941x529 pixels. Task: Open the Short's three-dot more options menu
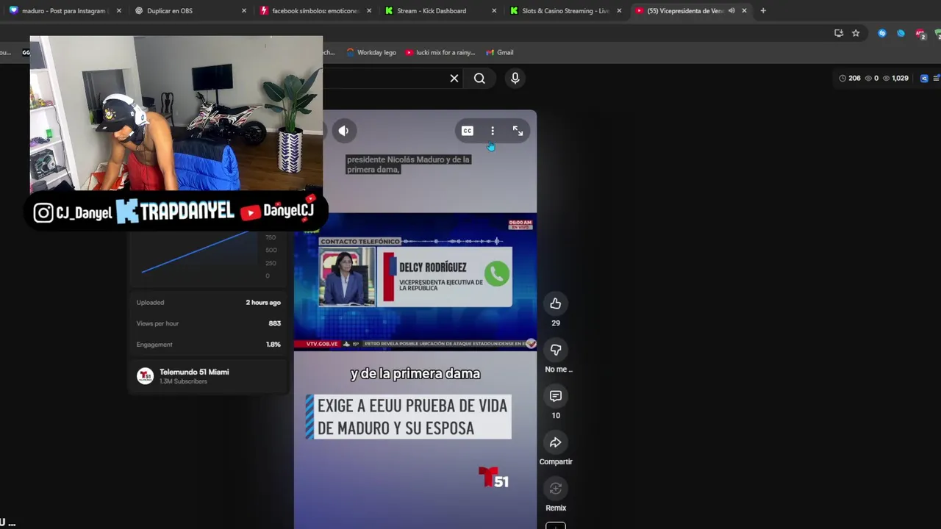tap(493, 131)
